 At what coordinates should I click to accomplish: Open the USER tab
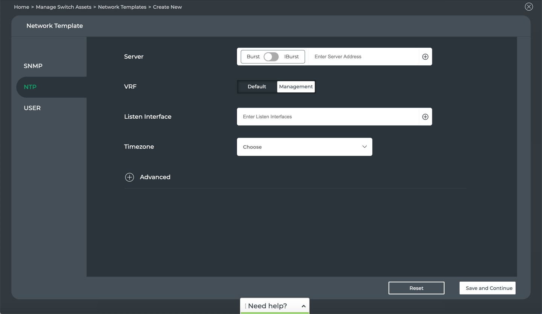(32, 108)
